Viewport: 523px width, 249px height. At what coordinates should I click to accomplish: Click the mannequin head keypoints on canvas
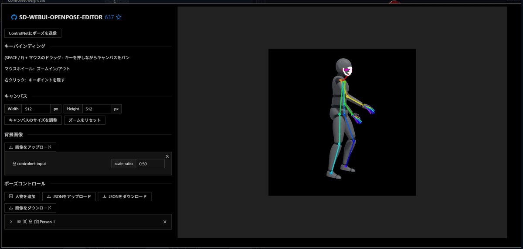point(348,71)
